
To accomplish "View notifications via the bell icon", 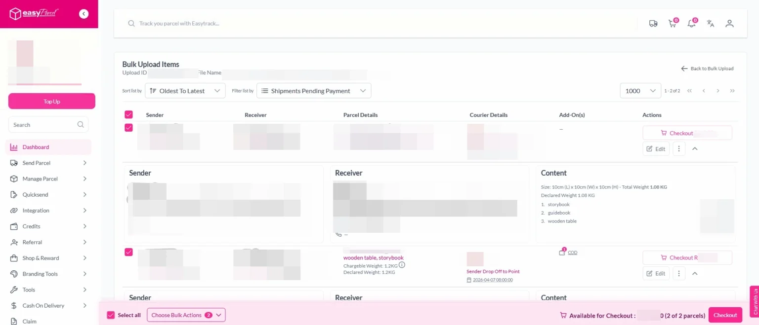I will (x=691, y=23).
